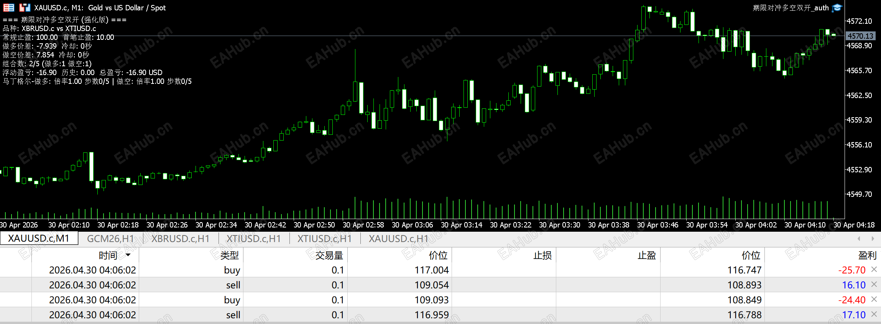Click the 30 Apr 02:10 time label
Screen dimensions: 881x324
tap(69, 225)
